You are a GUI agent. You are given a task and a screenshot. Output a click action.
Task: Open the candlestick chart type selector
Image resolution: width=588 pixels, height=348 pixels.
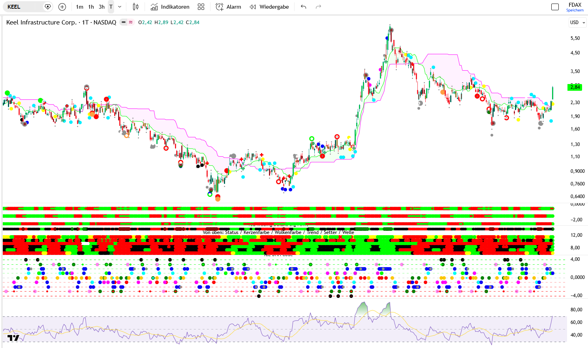point(135,7)
